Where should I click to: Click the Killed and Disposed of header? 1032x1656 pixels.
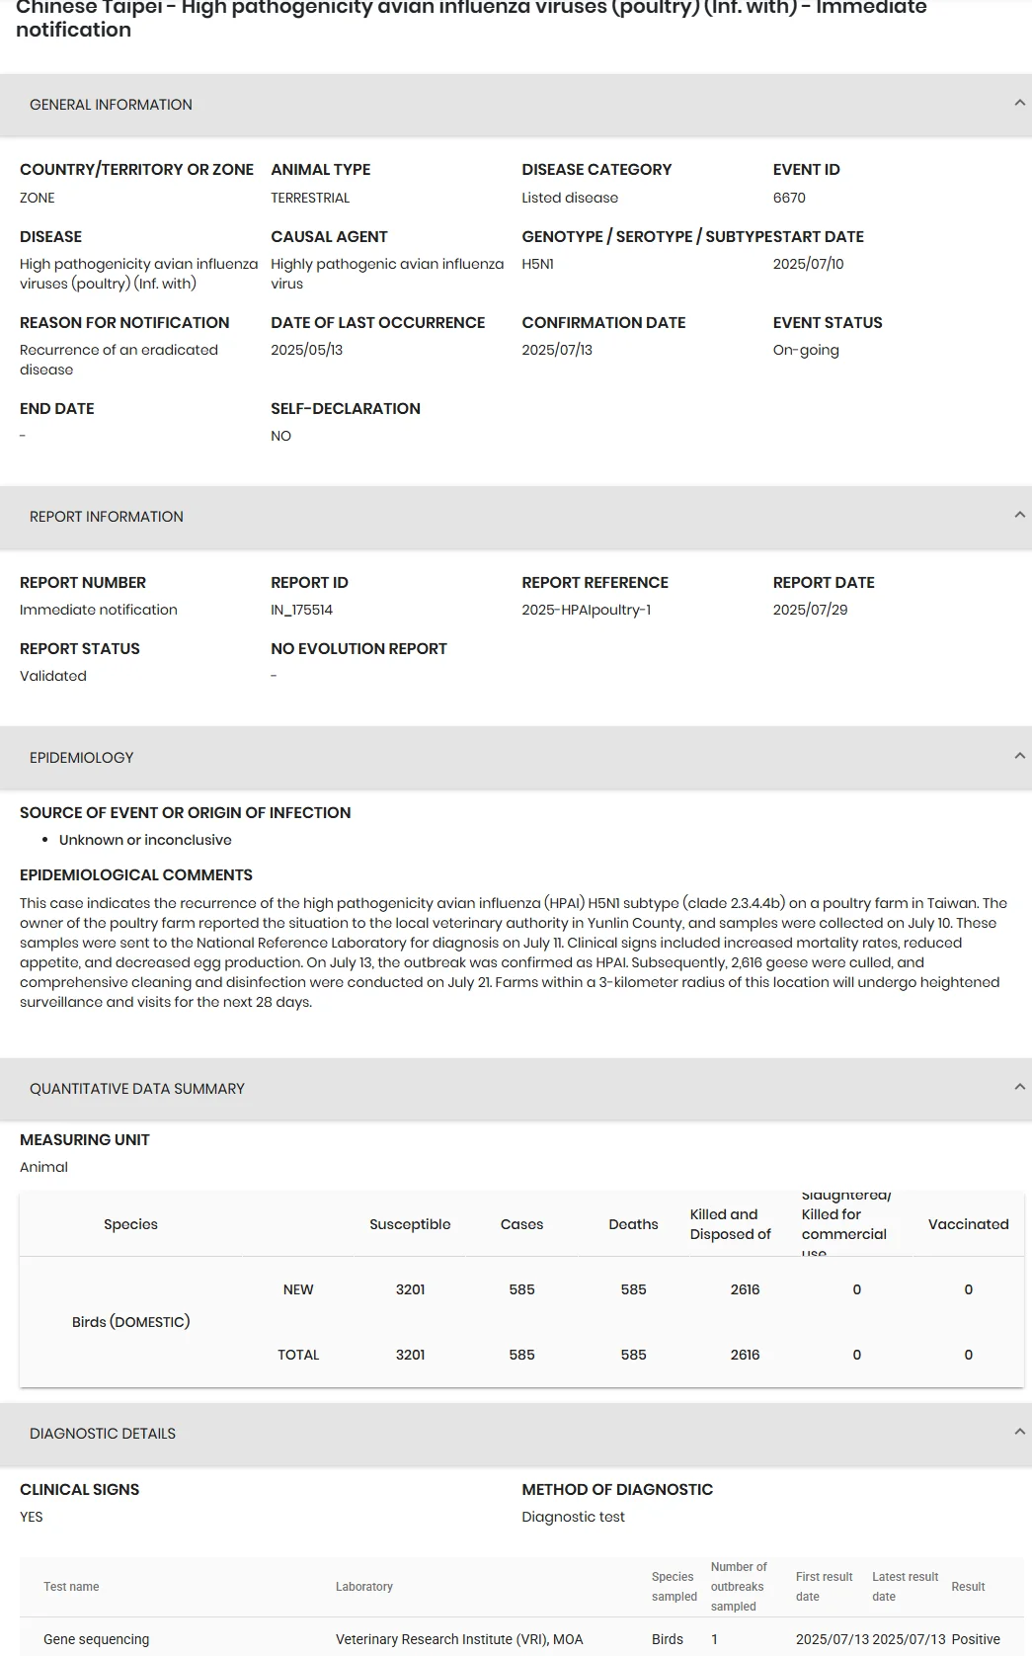pos(730,1224)
